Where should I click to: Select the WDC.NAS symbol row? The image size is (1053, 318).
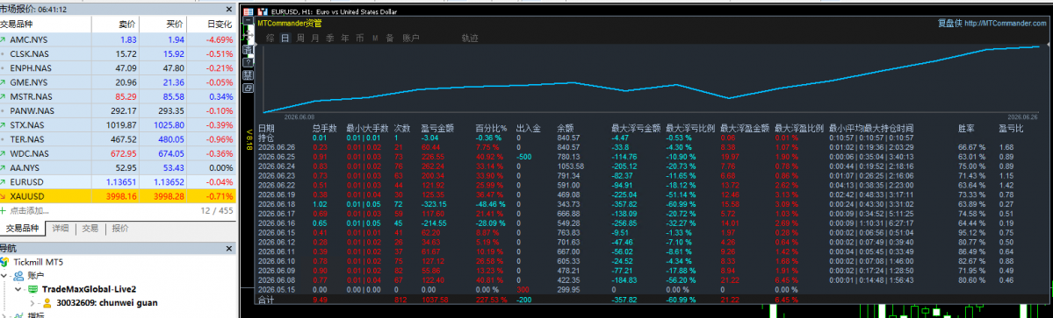(x=118, y=153)
